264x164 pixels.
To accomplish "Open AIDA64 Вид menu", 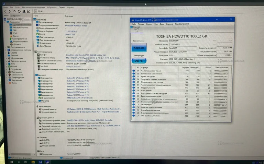I will click(11, 8).
